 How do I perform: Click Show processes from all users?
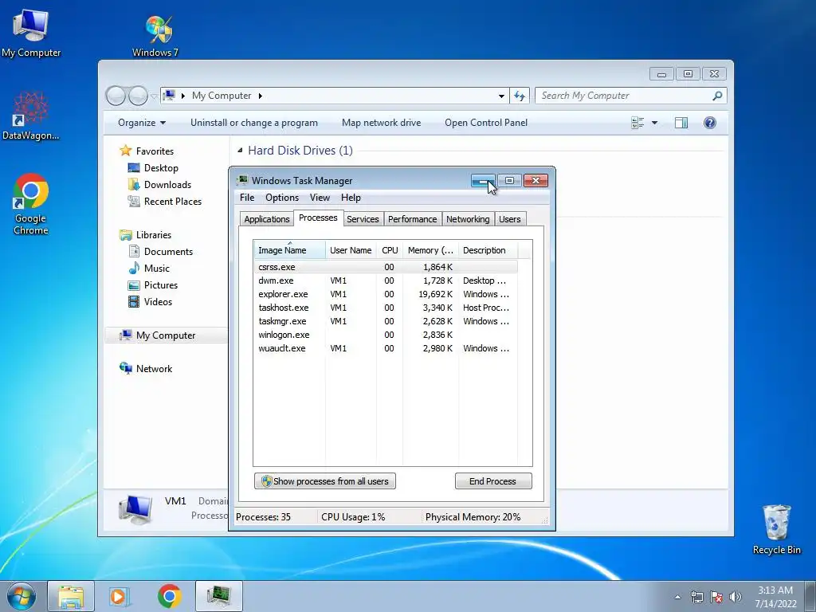tap(325, 481)
